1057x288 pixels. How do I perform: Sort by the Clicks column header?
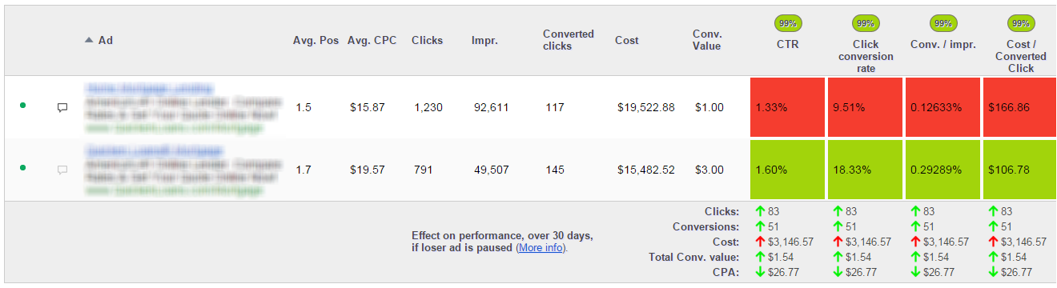click(x=427, y=40)
